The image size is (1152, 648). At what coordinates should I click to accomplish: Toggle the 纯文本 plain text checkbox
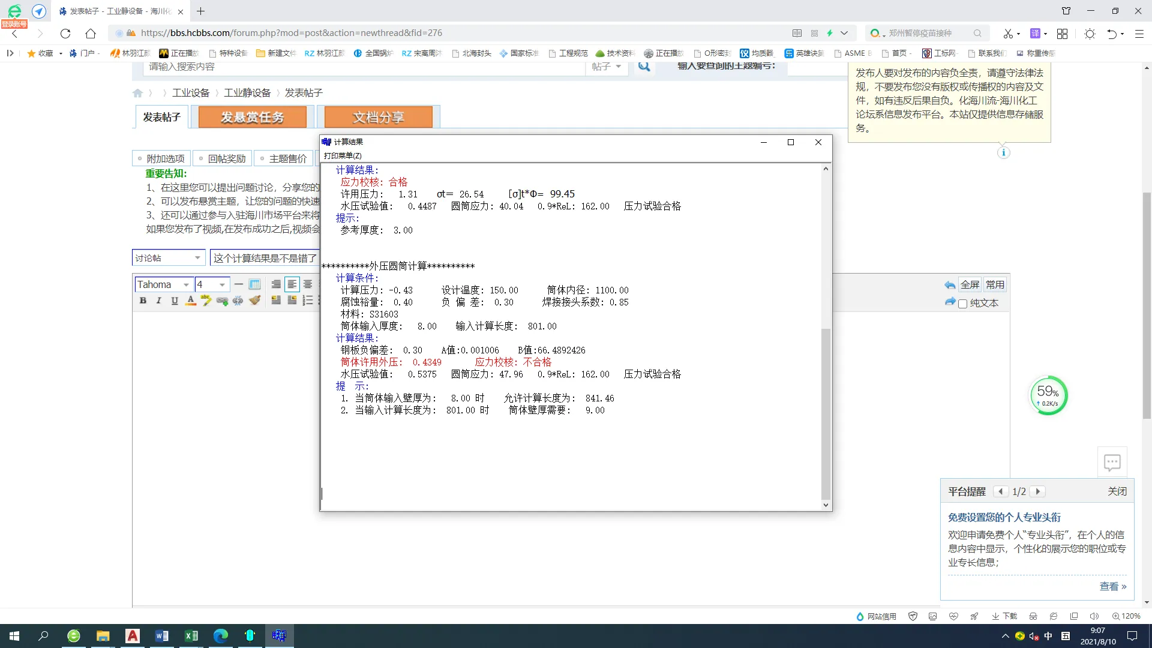963,304
